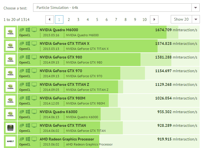Jump to page 5 of results
This screenshot has width=203, height=148.
point(97,20)
